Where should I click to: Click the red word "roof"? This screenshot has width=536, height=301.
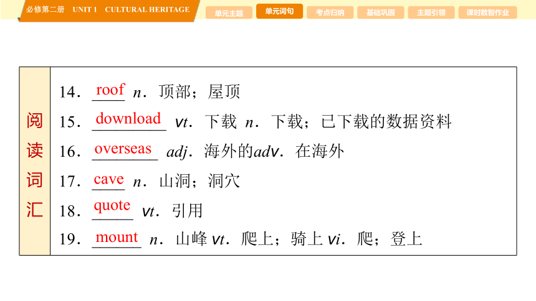110,90
